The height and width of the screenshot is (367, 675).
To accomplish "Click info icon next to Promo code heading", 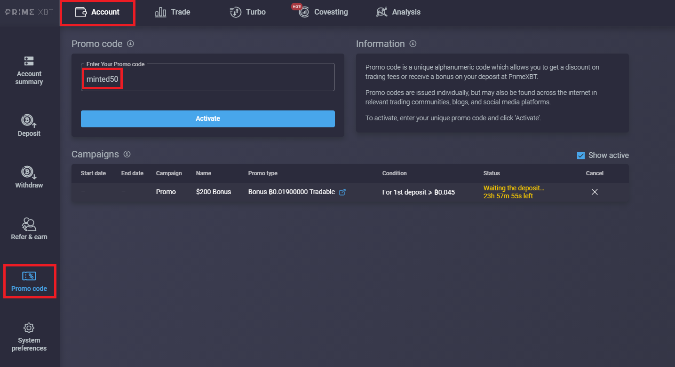I will coord(131,44).
